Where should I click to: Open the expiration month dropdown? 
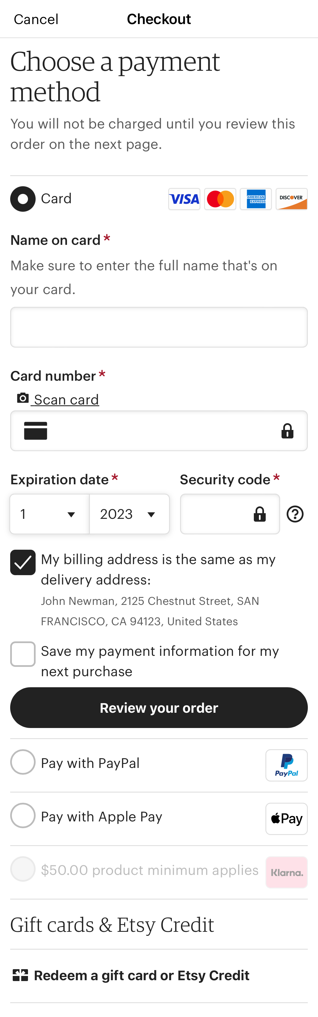point(50,514)
